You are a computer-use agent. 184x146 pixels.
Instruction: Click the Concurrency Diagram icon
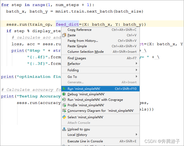tap(64, 111)
